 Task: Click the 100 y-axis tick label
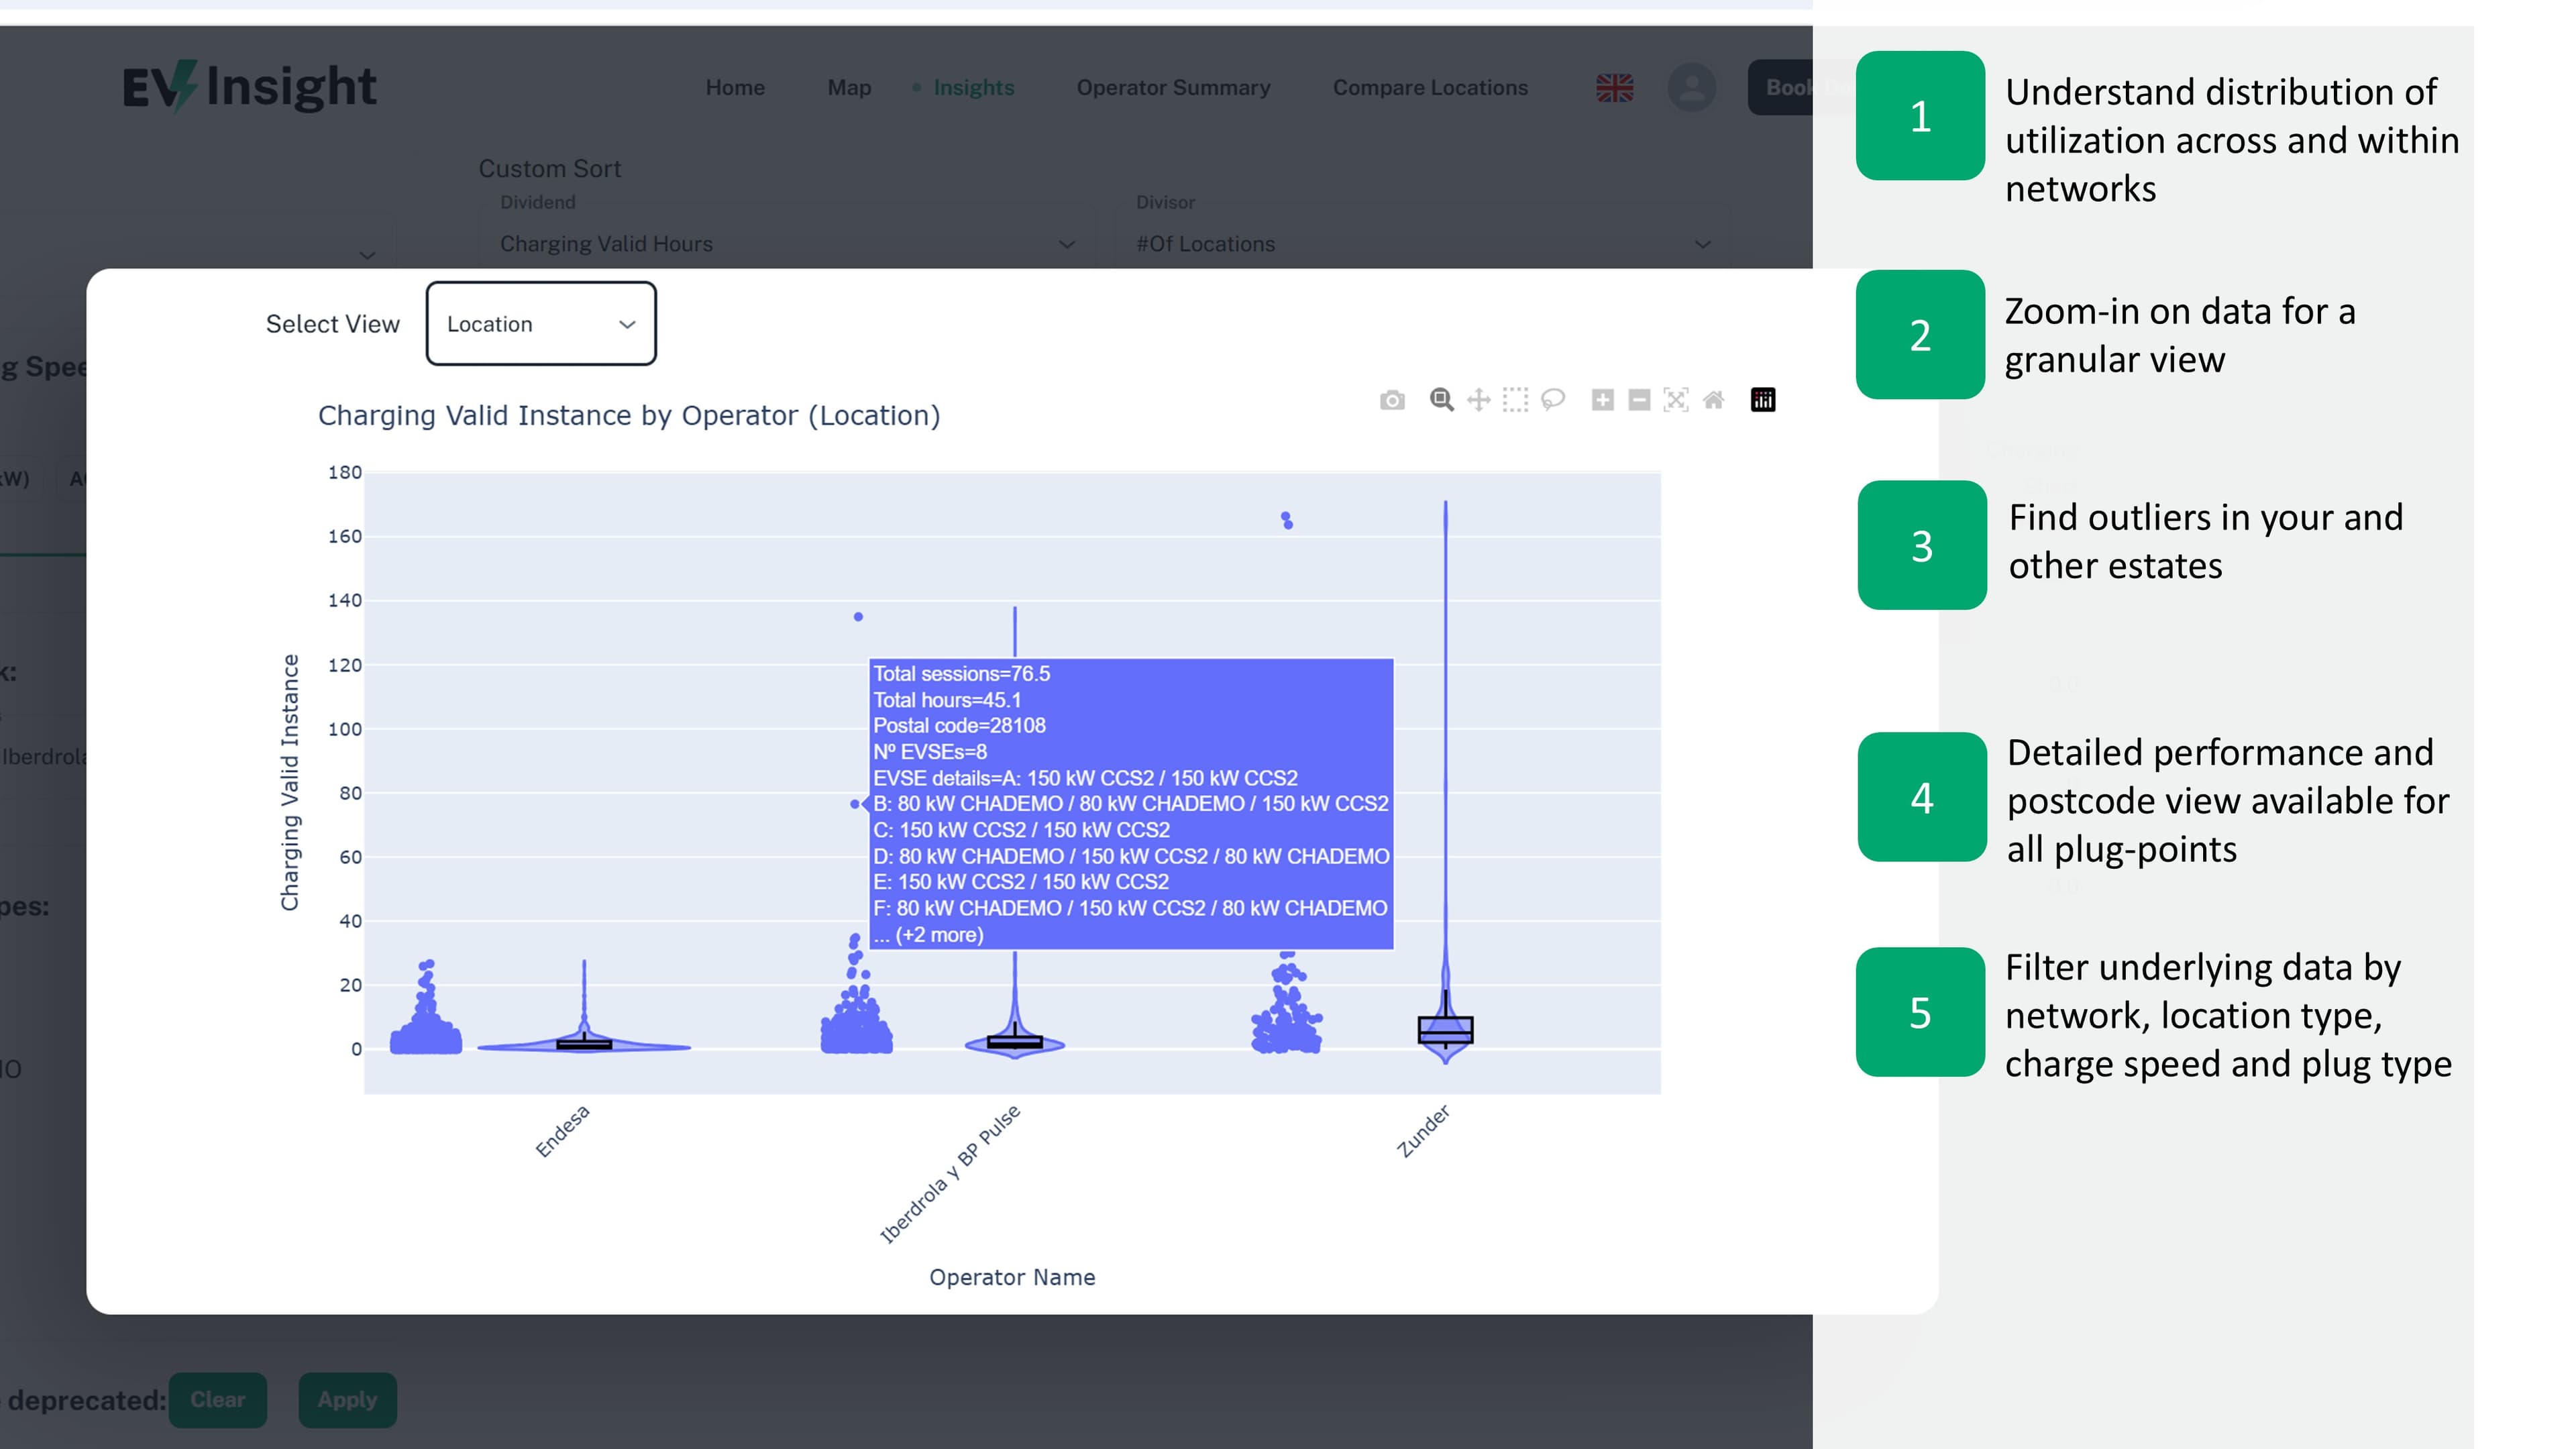point(345,729)
